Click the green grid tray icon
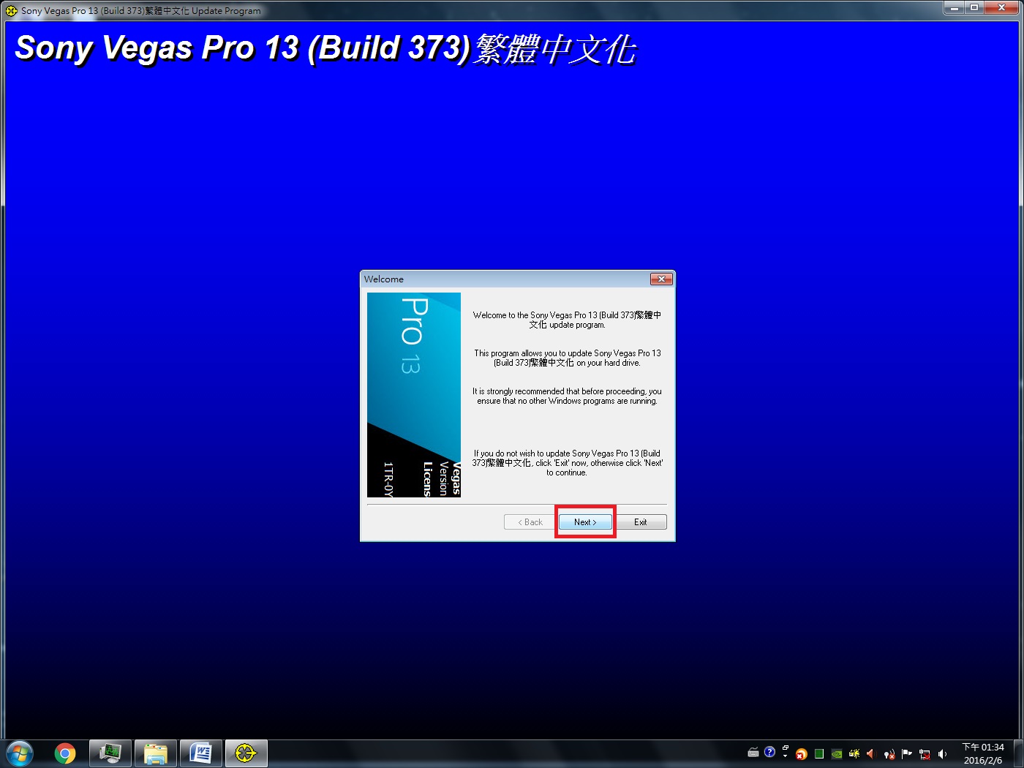Screen dimensions: 1024x768 819,754
